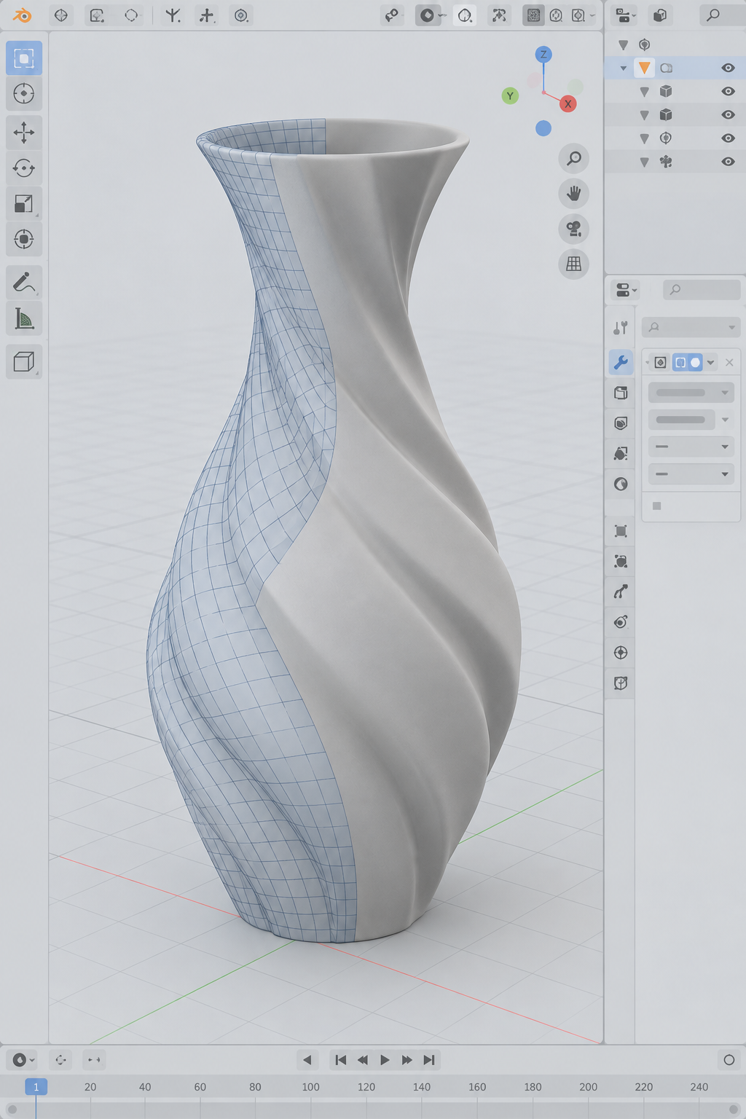
Task: Open the properties editor type dropdown
Action: [x=625, y=290]
